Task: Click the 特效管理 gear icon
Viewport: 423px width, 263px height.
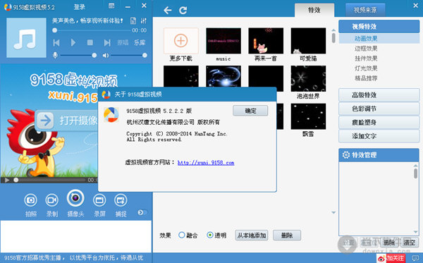Action: tap(346, 155)
